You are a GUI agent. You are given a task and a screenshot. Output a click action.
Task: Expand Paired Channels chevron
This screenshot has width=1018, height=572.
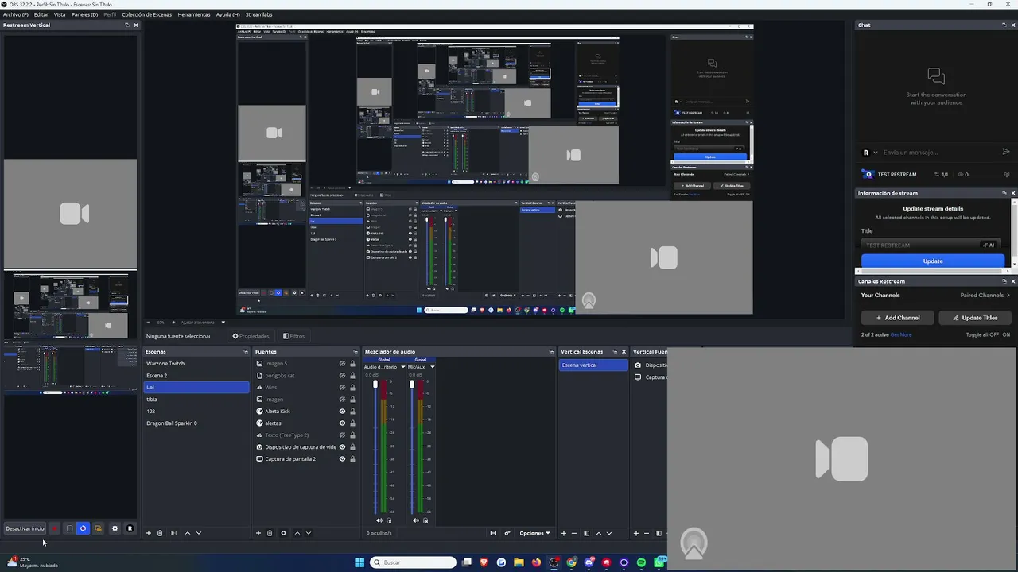(1008, 295)
